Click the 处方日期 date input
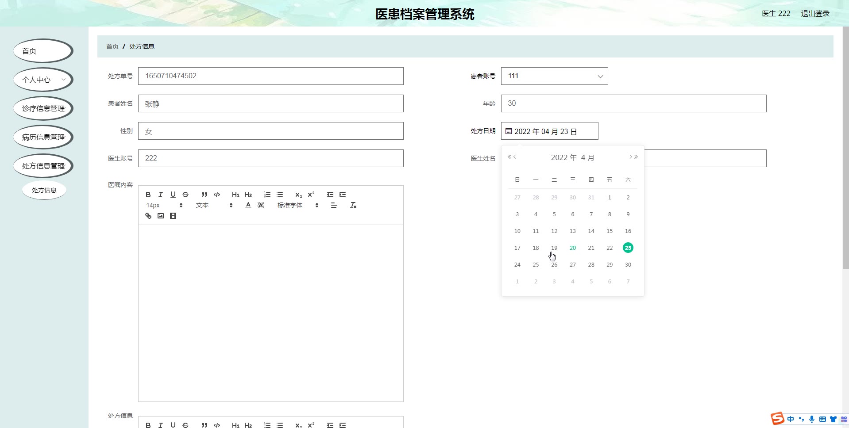The width and height of the screenshot is (849, 428). 550,131
